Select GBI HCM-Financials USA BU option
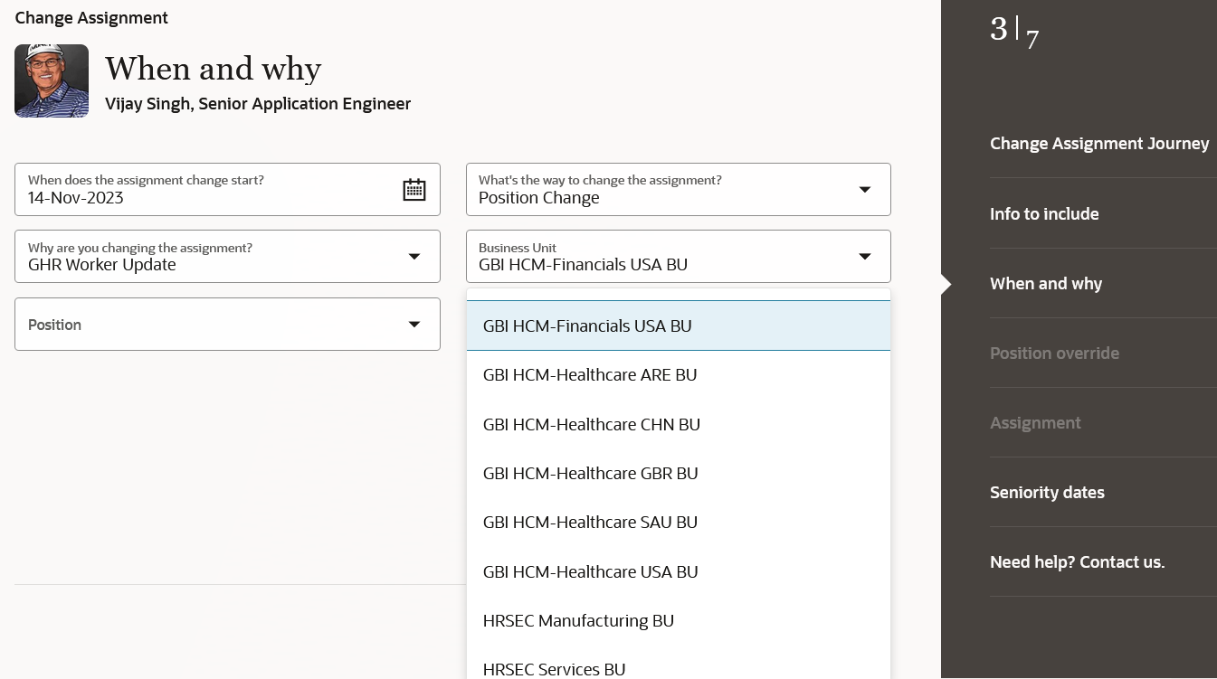1217x679 pixels. [x=679, y=325]
